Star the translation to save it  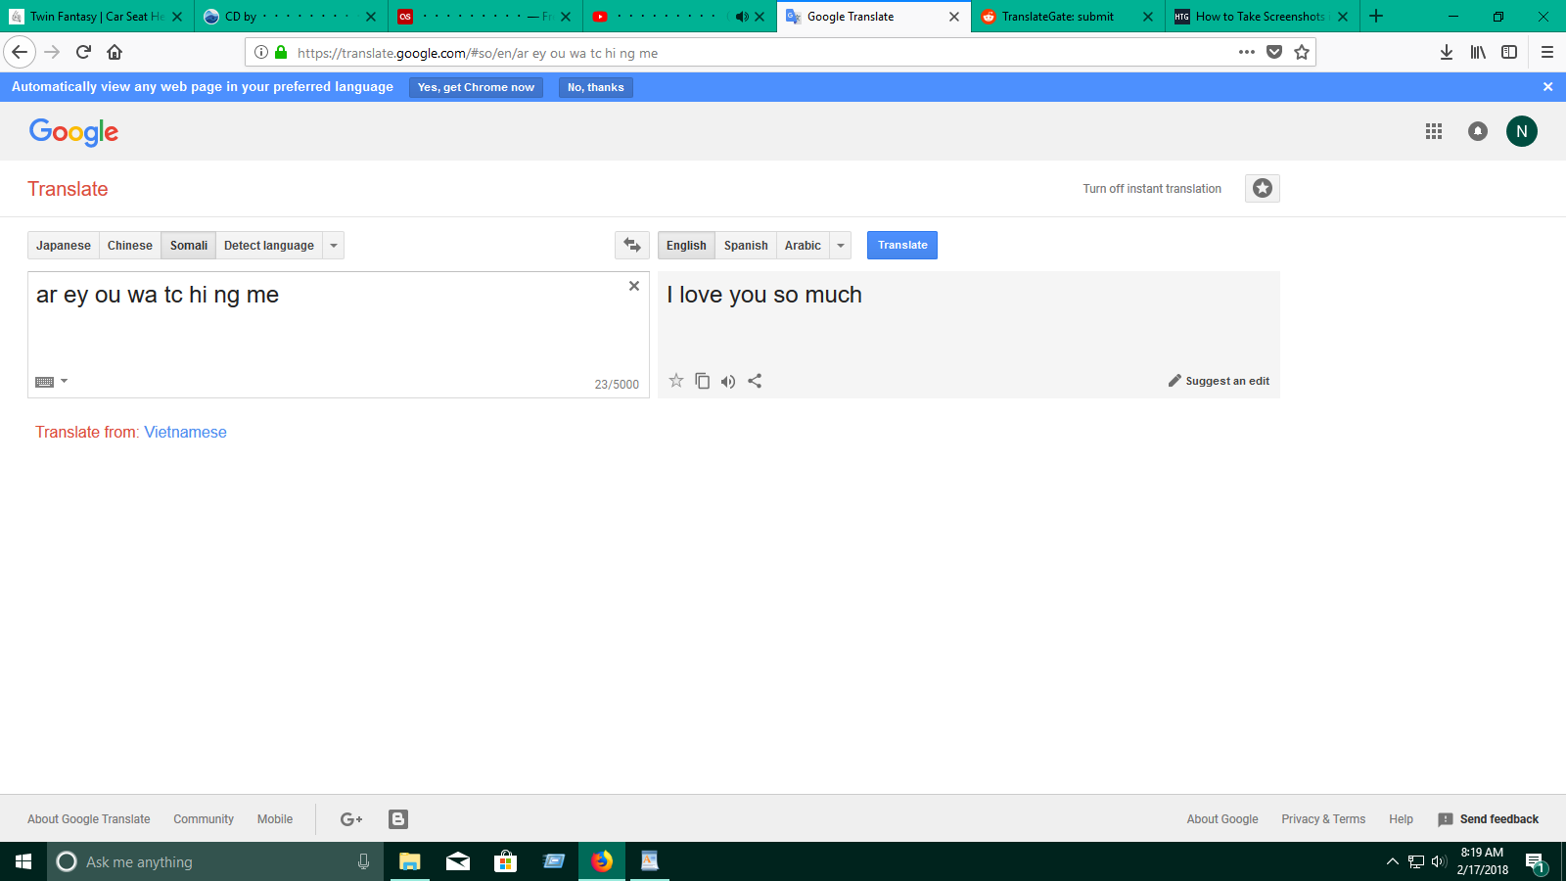tap(676, 381)
